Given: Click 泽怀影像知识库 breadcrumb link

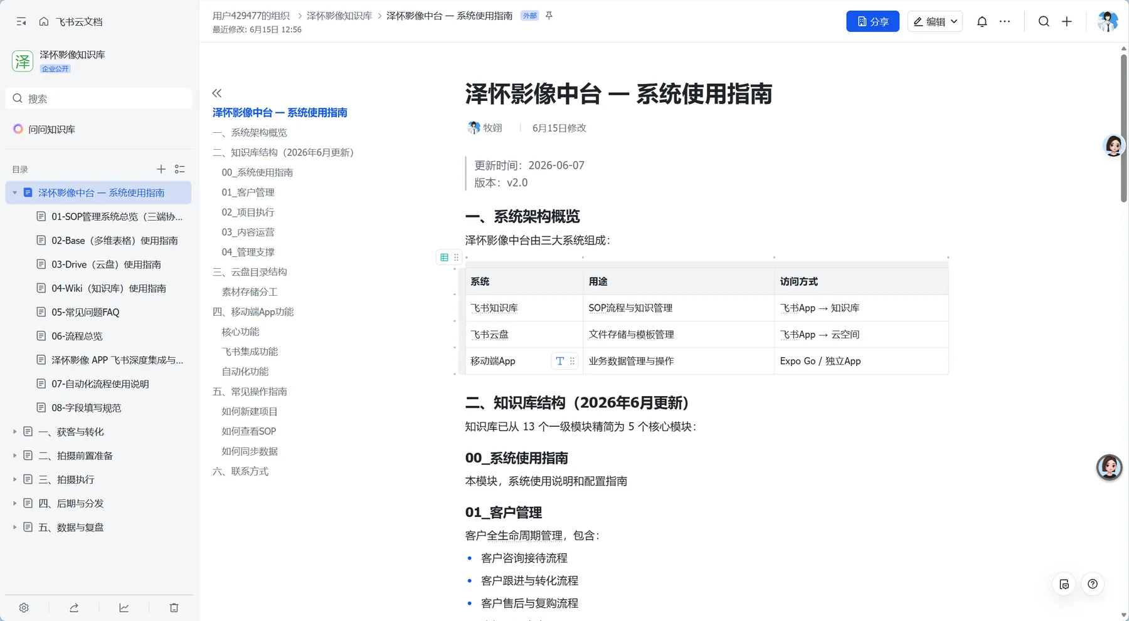Looking at the screenshot, I should click(x=339, y=16).
